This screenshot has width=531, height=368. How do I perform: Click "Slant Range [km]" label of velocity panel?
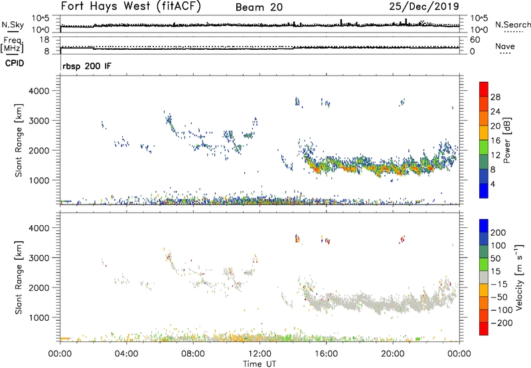[x=19, y=277]
